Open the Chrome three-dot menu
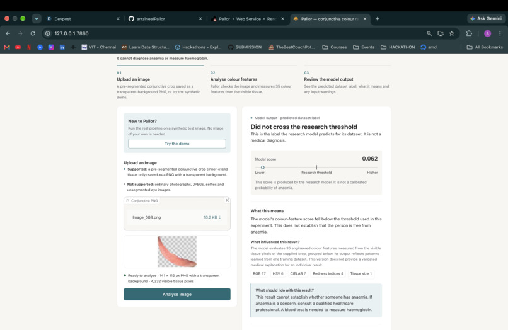Screen dimensions: 508x330 pyautogui.click(x=500, y=33)
